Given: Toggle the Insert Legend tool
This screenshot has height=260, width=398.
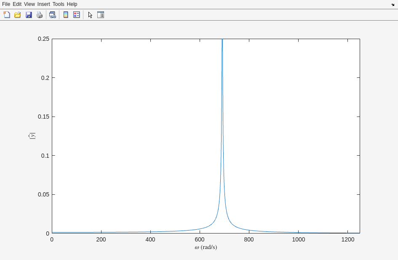Looking at the screenshot, I should [77, 15].
